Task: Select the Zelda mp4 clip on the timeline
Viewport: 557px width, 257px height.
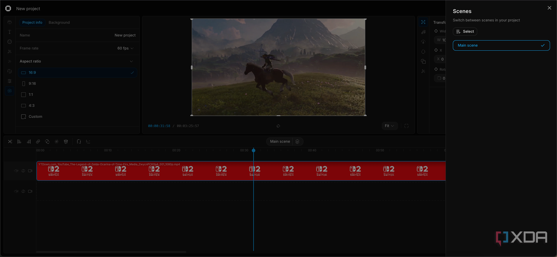Action: click(241, 171)
